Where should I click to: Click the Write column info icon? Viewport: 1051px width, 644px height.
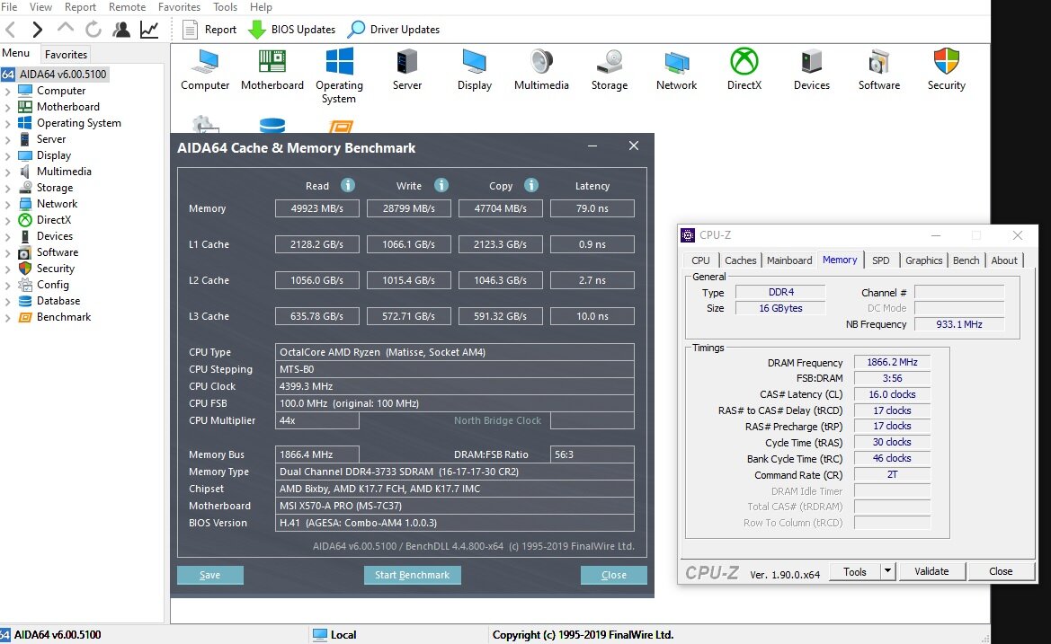click(x=441, y=185)
